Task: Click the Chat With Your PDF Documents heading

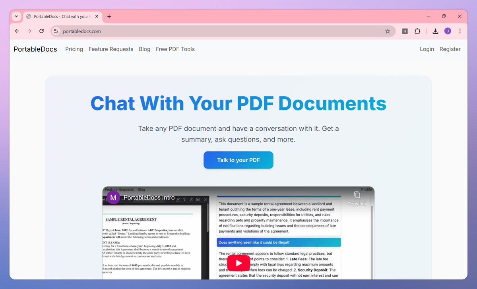Action: click(238, 103)
